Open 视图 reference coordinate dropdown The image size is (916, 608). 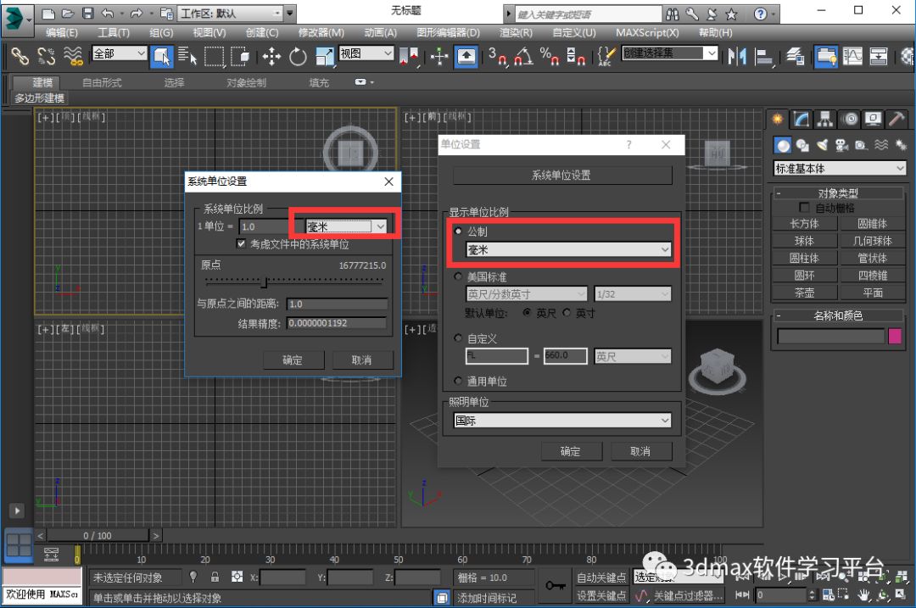(x=366, y=53)
